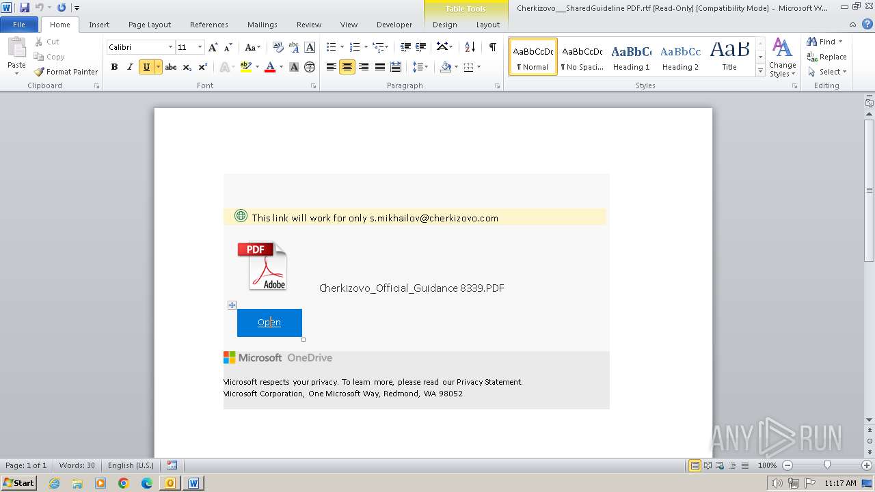The image size is (875, 492).
Task: Click Sort icon
Action: click(470, 47)
